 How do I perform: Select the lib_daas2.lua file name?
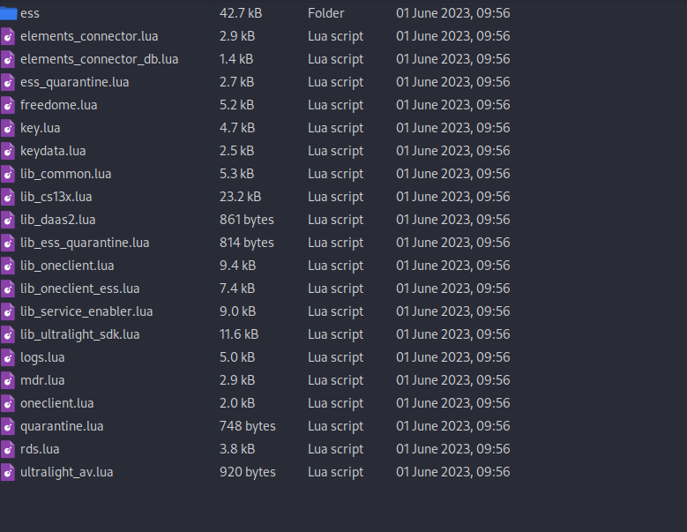pyautogui.click(x=57, y=220)
